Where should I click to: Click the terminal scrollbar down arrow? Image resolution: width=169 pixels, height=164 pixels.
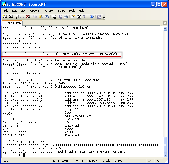(x=165, y=155)
